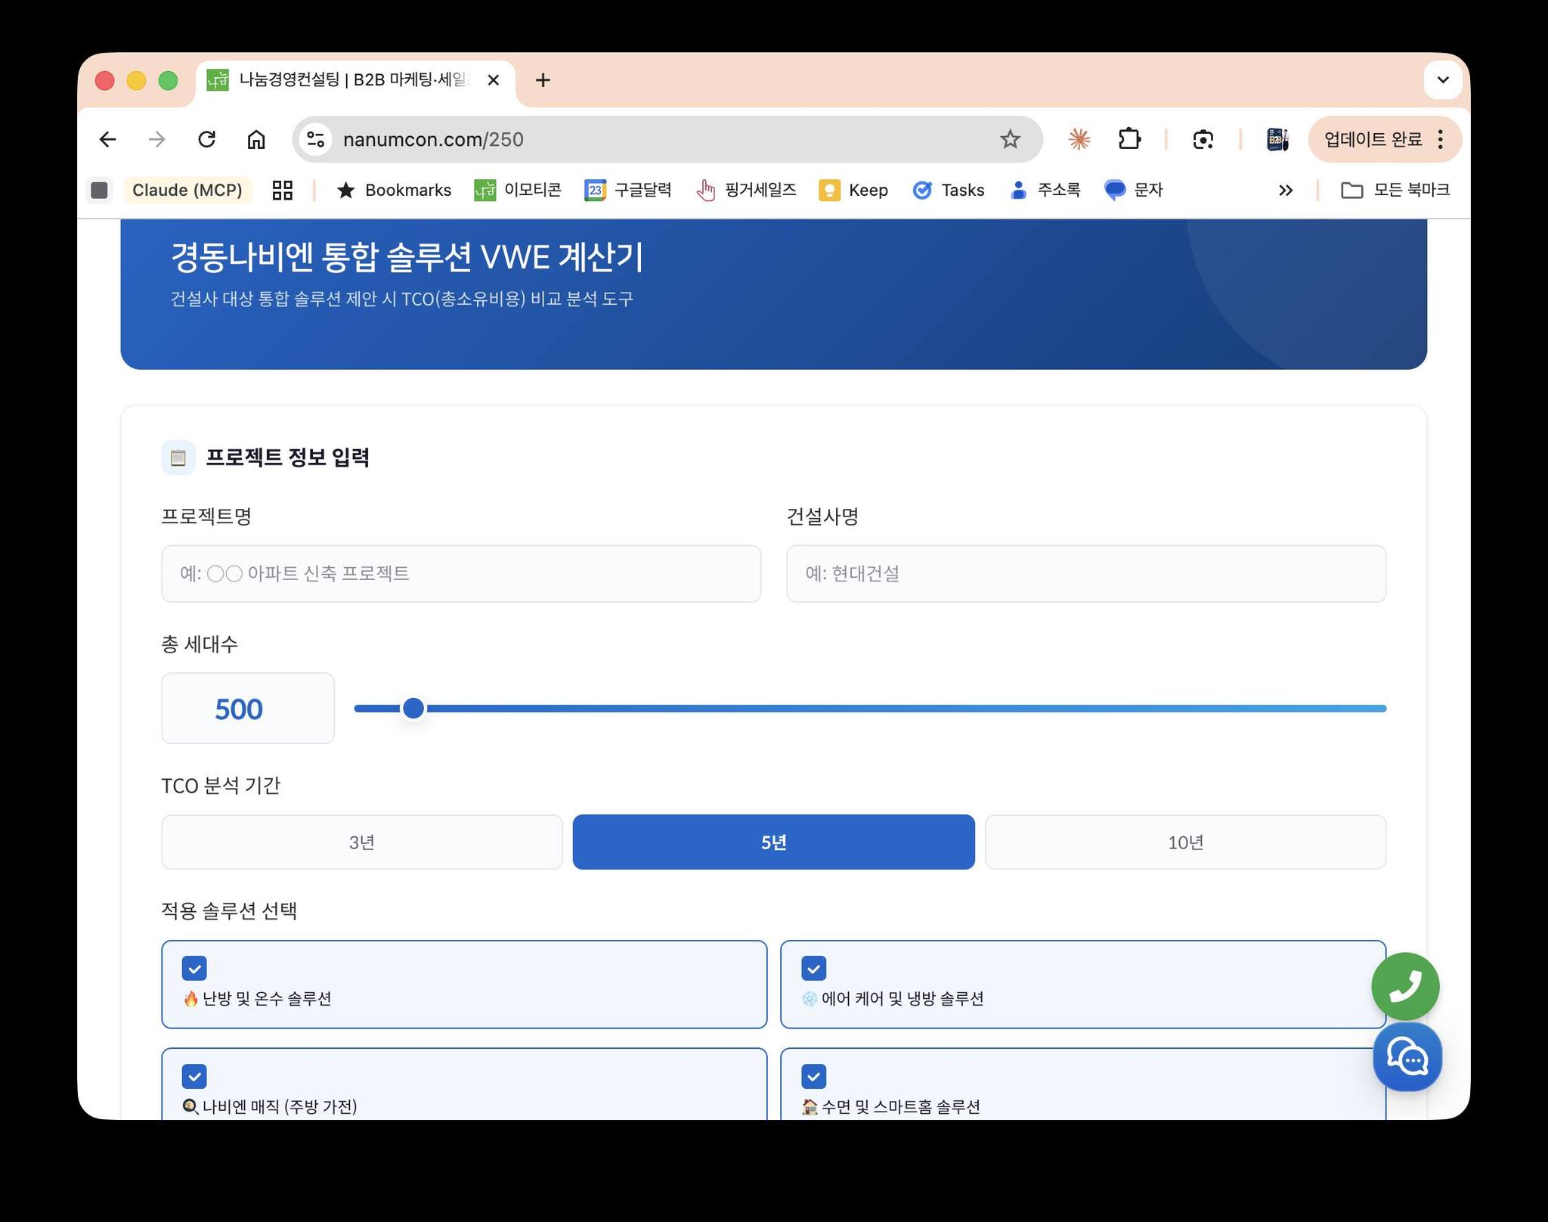Viewport: 1548px width, 1222px height.
Task: Open the tab search dropdown chevron
Action: click(1442, 80)
